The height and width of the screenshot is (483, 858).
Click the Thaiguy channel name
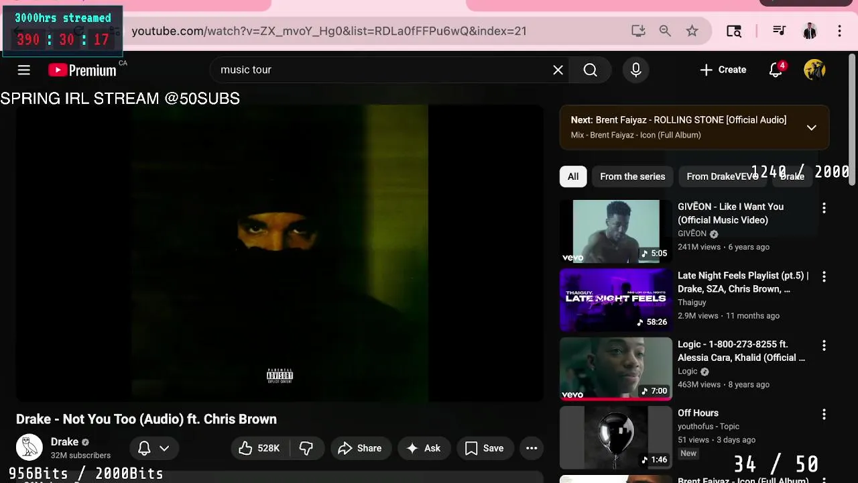(692, 303)
